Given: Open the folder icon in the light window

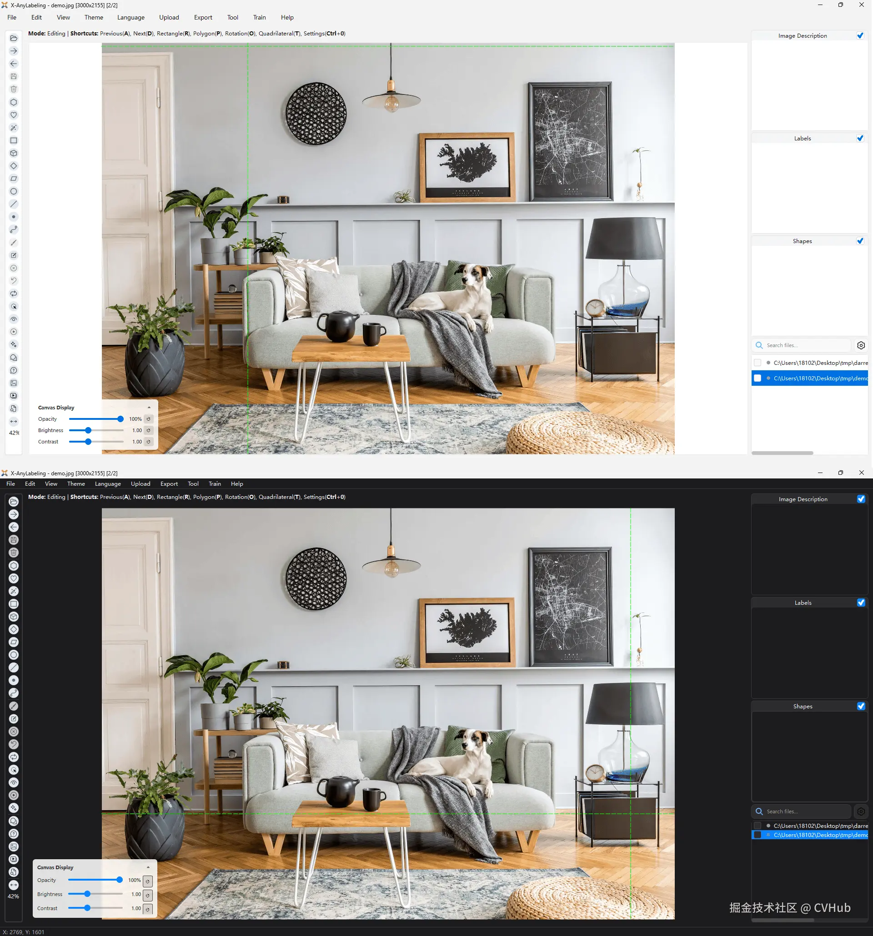Looking at the screenshot, I should (14, 38).
